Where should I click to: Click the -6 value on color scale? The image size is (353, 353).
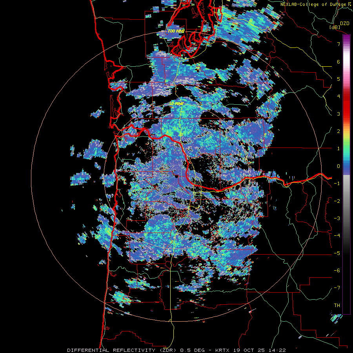pos(337,271)
